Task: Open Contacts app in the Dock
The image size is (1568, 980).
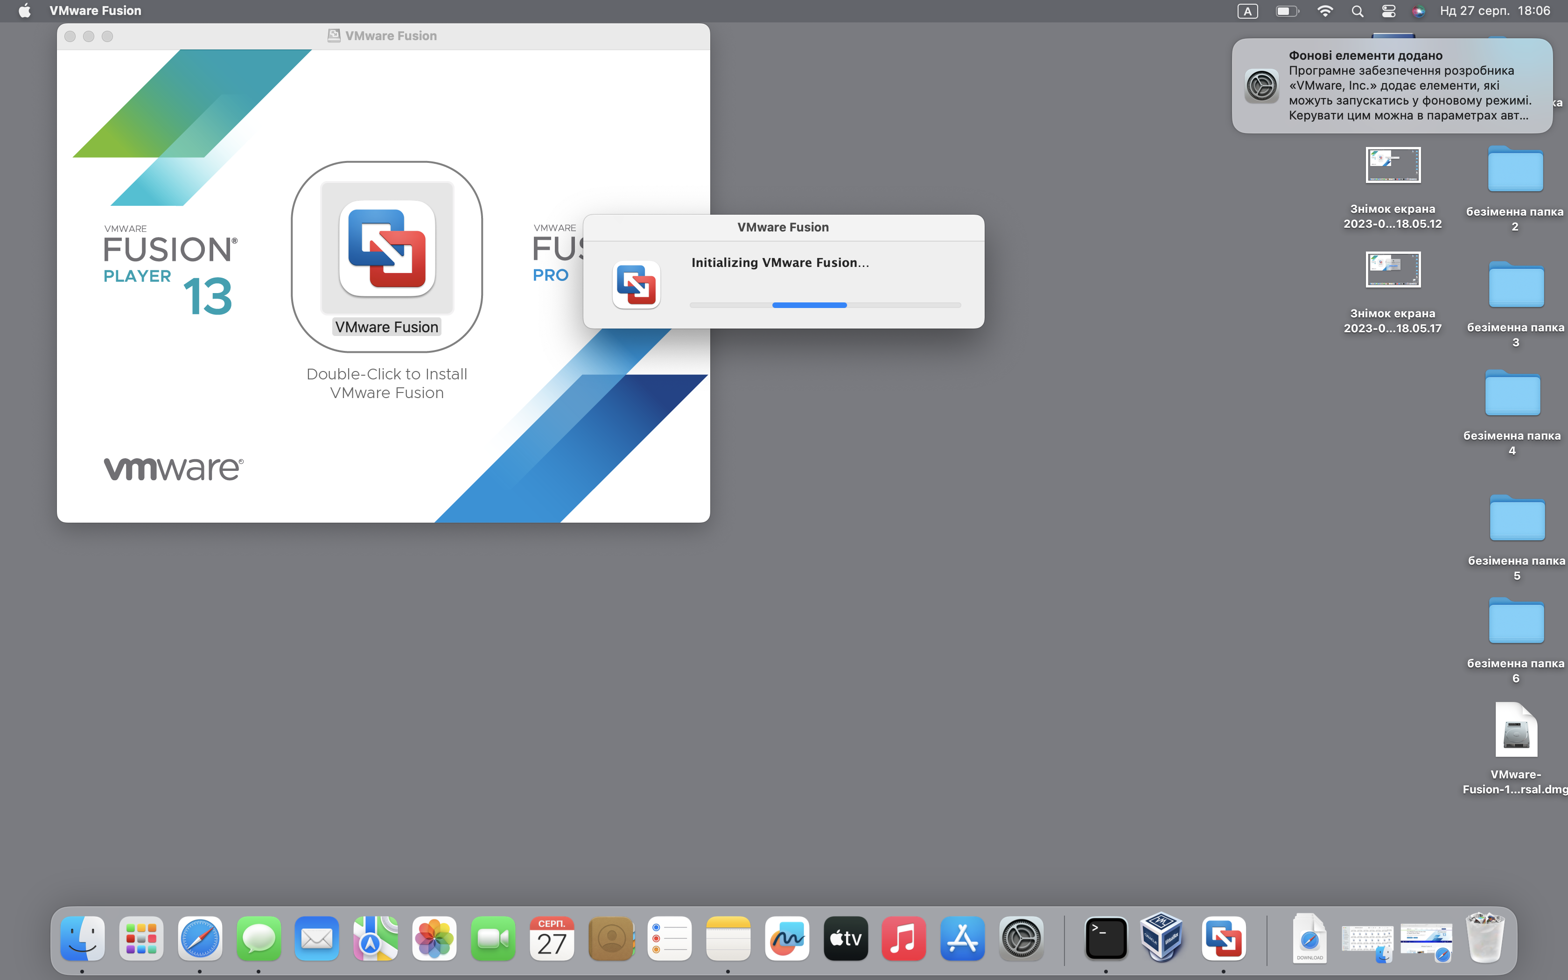Action: 611,938
